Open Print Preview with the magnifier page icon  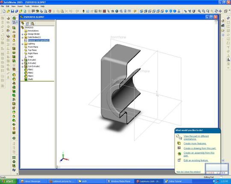tap(46, 11)
